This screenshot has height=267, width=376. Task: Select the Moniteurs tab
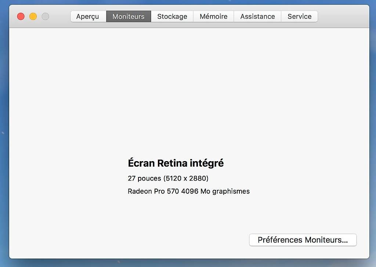pos(129,16)
